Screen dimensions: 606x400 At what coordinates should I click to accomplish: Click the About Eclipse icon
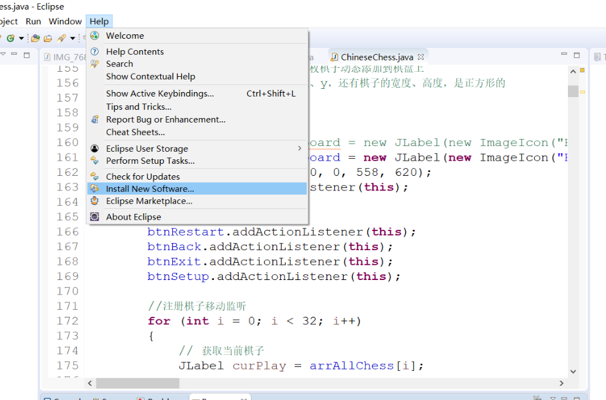point(95,217)
